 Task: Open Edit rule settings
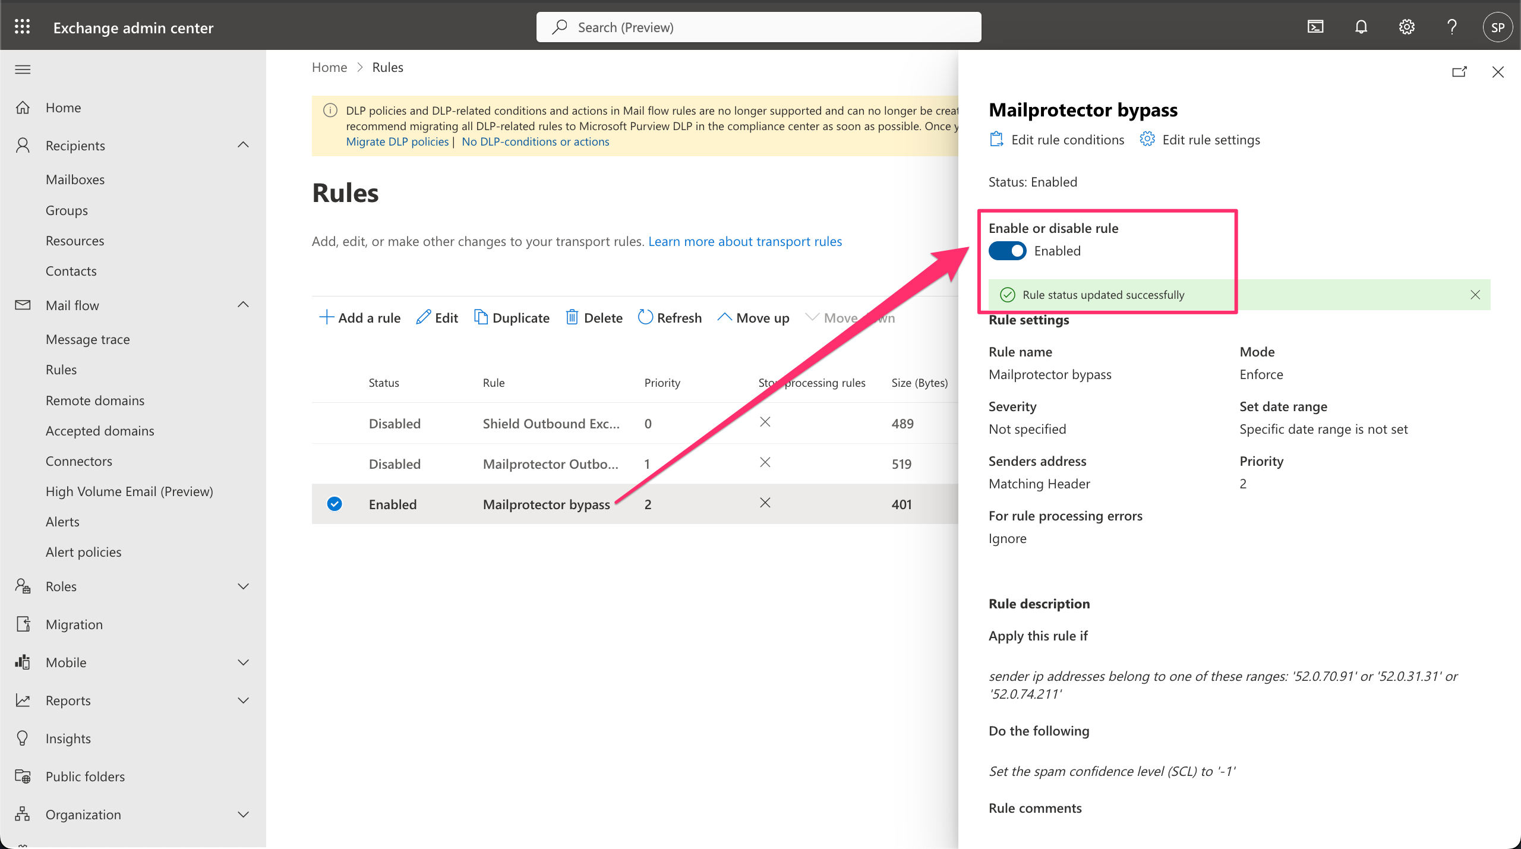point(1200,140)
